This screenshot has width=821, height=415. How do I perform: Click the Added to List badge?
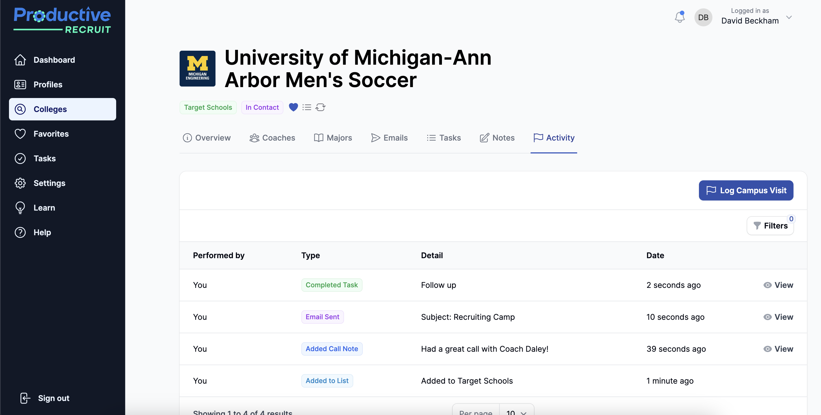pyautogui.click(x=327, y=381)
